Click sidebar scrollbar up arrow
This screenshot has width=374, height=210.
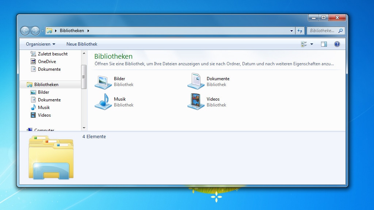click(84, 53)
